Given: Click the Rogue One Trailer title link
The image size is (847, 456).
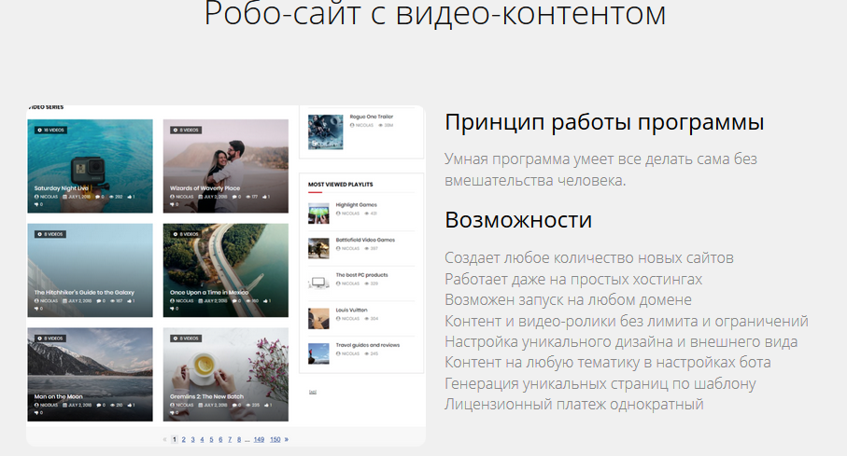Looking at the screenshot, I should (369, 117).
